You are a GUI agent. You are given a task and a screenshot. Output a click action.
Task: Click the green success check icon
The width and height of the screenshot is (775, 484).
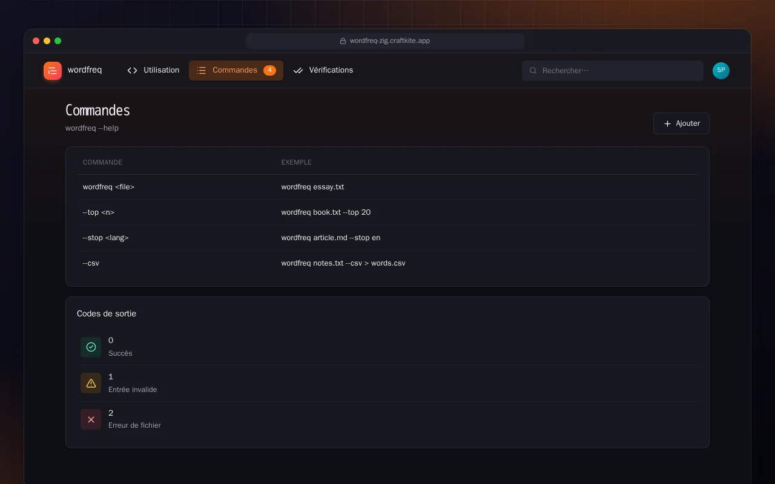[91, 347]
